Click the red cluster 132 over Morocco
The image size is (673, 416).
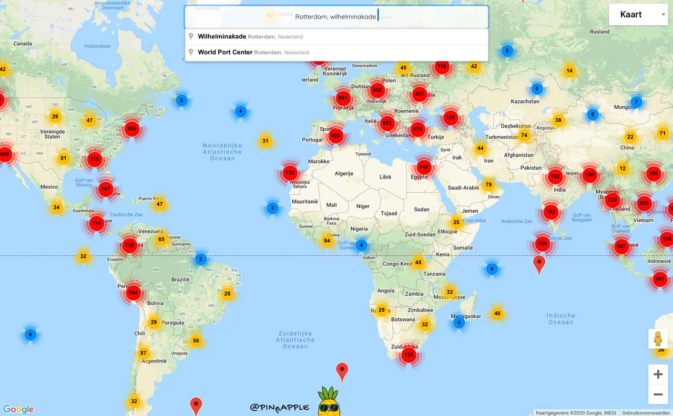290,173
